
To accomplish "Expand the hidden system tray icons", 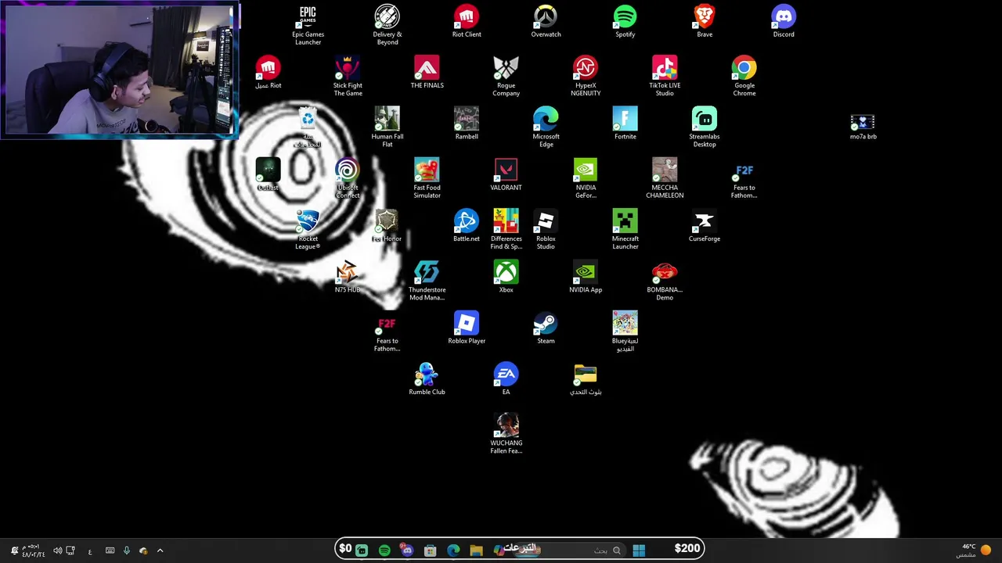I will pyautogui.click(x=160, y=550).
